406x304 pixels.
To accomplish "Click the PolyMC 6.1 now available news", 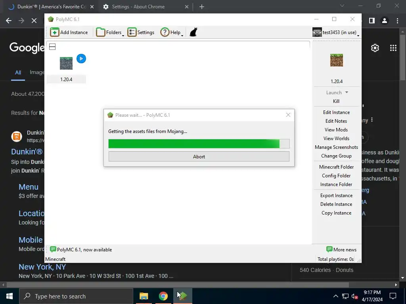I will (81, 249).
